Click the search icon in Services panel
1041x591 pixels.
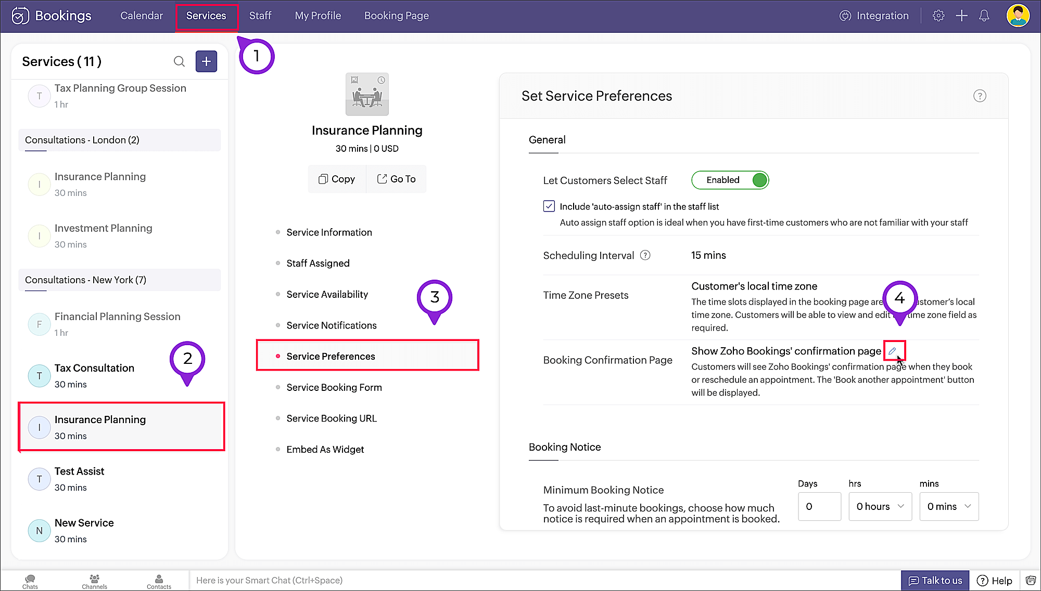(x=179, y=61)
